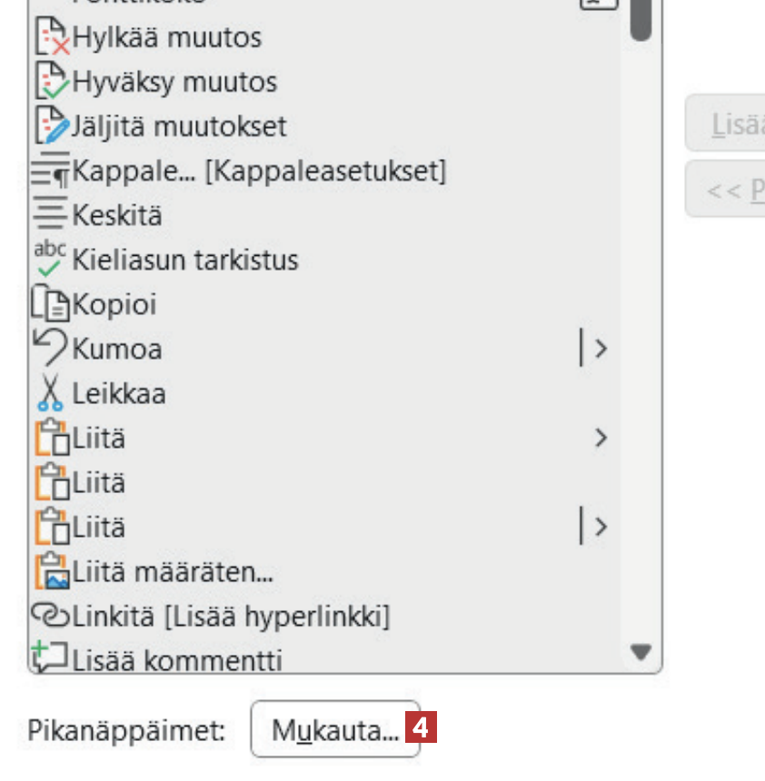Expand the third Liitä split-button arrow
The image size is (765, 781).
(x=599, y=527)
